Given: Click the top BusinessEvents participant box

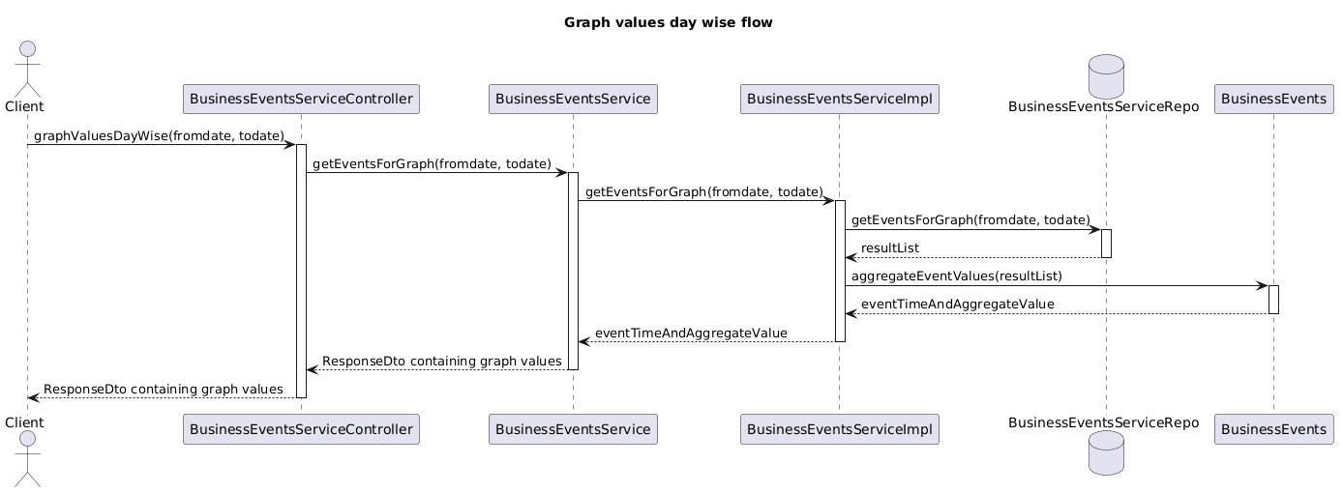Looking at the screenshot, I should click(1273, 99).
